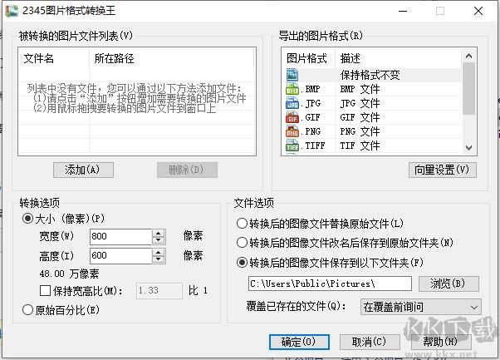500x360 pixels.
Task: Select the 'GIF 文件' description
Action: (x=360, y=117)
